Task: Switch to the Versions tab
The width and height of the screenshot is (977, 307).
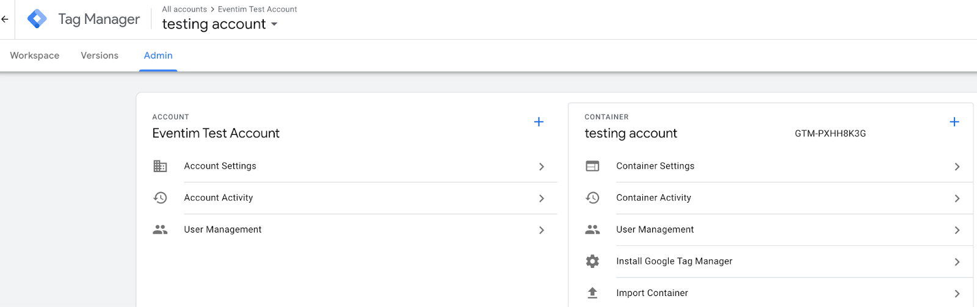Action: point(100,56)
